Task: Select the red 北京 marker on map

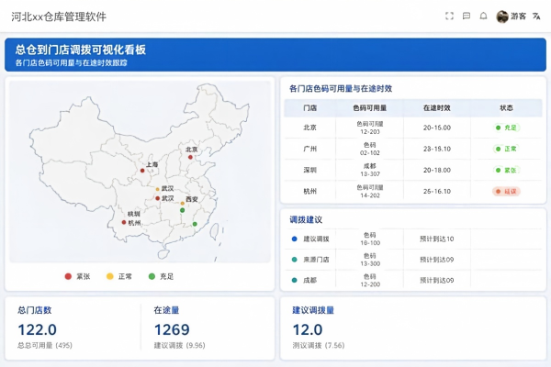Action: click(190, 157)
